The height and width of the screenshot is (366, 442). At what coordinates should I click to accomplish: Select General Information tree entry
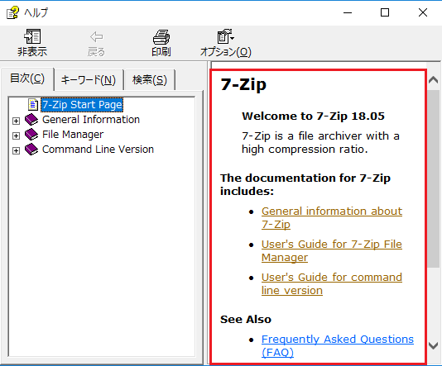(x=91, y=120)
